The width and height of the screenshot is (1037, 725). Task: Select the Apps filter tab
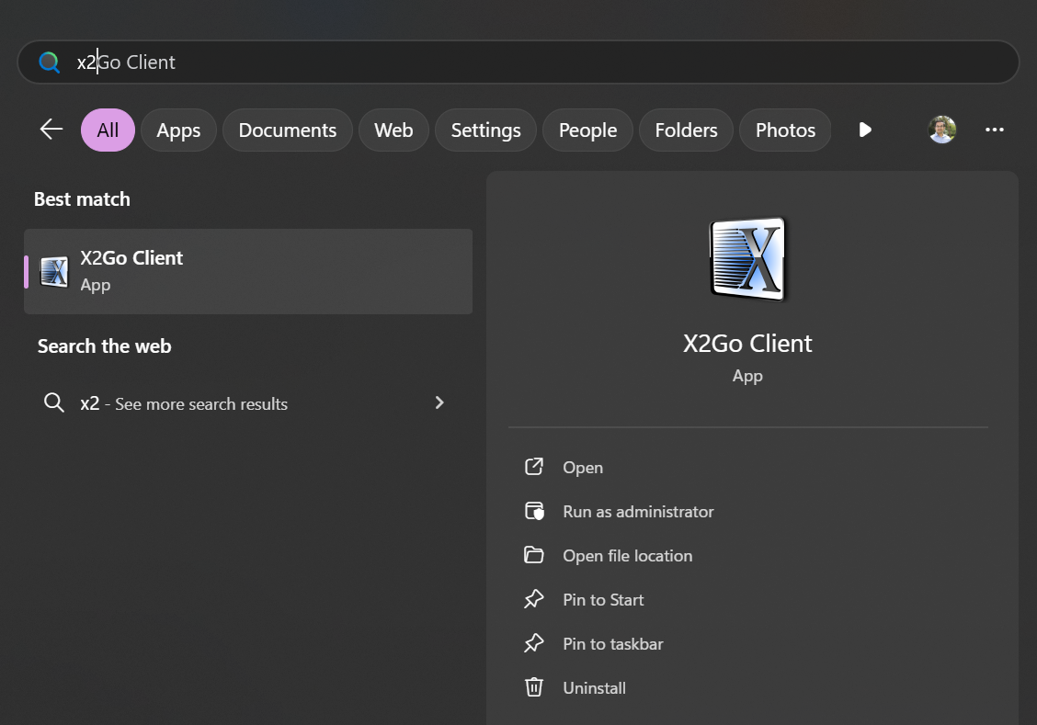(x=178, y=130)
